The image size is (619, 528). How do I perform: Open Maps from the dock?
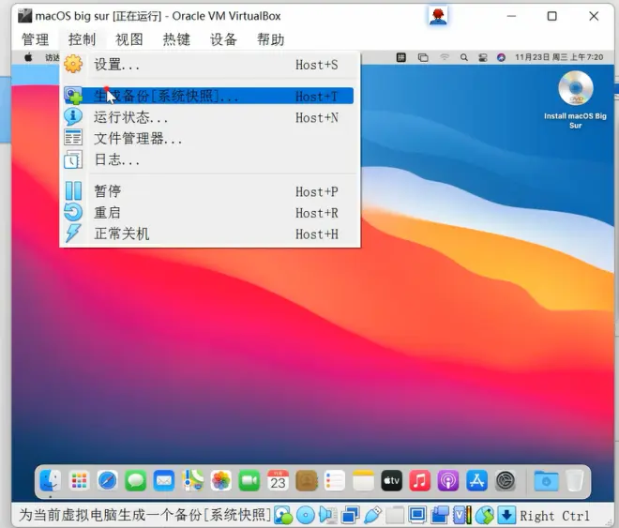(x=192, y=481)
